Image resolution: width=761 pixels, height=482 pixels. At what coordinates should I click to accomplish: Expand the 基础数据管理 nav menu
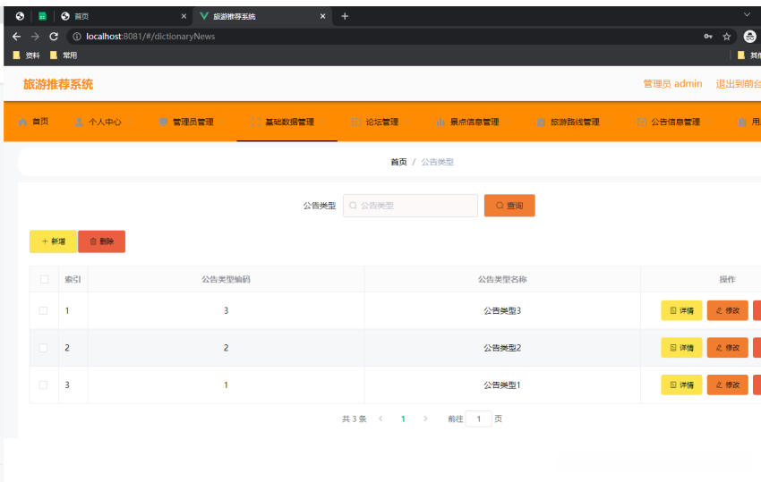click(287, 122)
